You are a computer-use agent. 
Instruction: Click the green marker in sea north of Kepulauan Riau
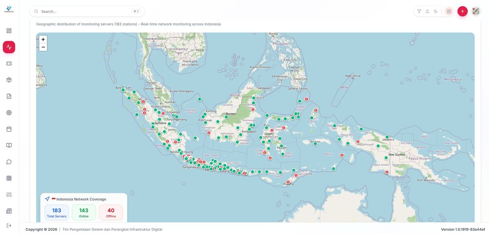tap(200, 99)
